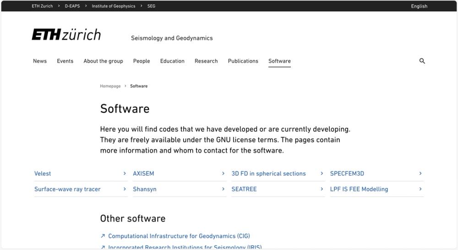Screen dimensions: 458x250
Task: Open 3D FD in spherical sections link
Action: click(269, 174)
